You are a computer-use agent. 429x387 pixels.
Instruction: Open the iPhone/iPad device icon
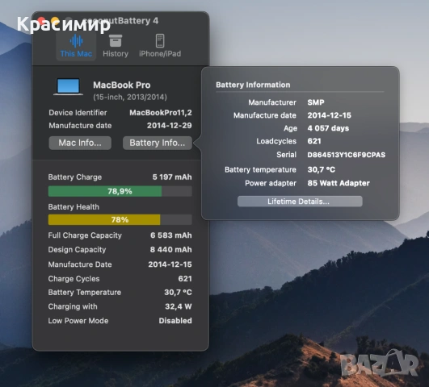coord(160,41)
